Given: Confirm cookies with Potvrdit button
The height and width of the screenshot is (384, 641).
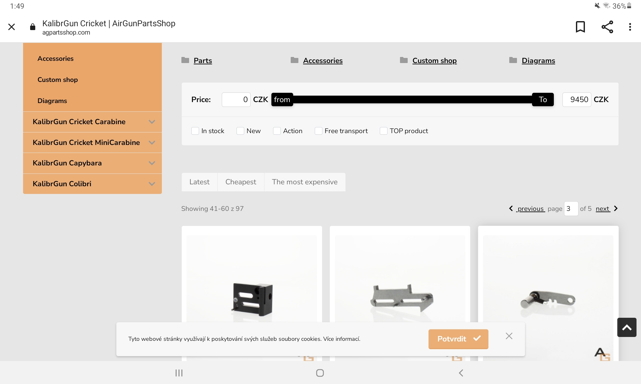Looking at the screenshot, I should pos(458,339).
